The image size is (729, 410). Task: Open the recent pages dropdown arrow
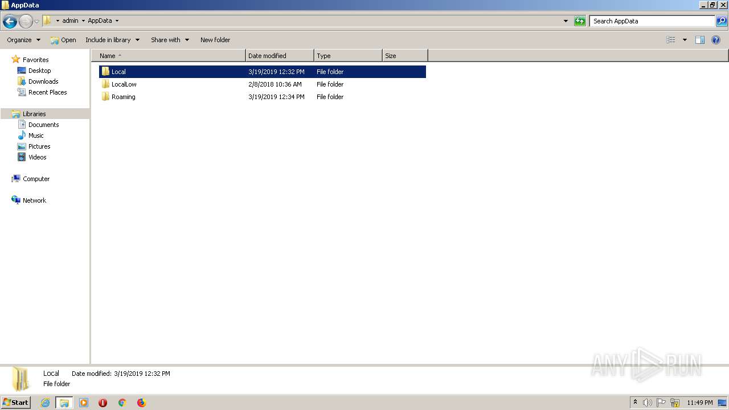(x=37, y=22)
